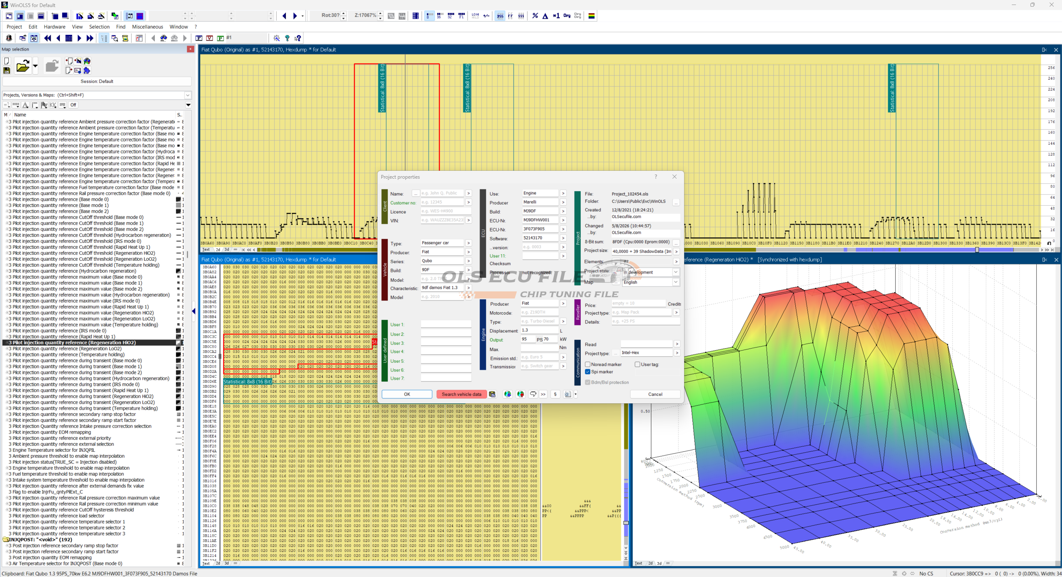Click the Org original values toolbar icon
The image size is (1062, 577).
click(567, 16)
